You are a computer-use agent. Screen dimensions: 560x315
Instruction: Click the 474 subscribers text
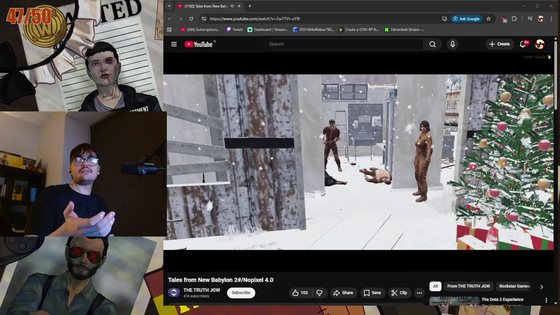pos(196,296)
